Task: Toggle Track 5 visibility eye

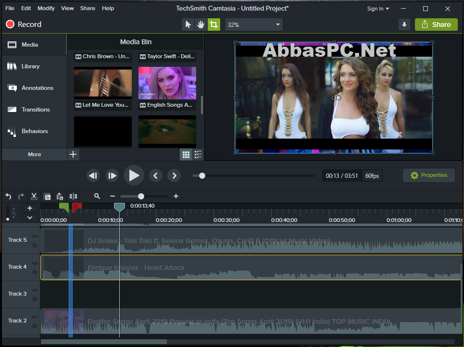Action: click(35, 236)
